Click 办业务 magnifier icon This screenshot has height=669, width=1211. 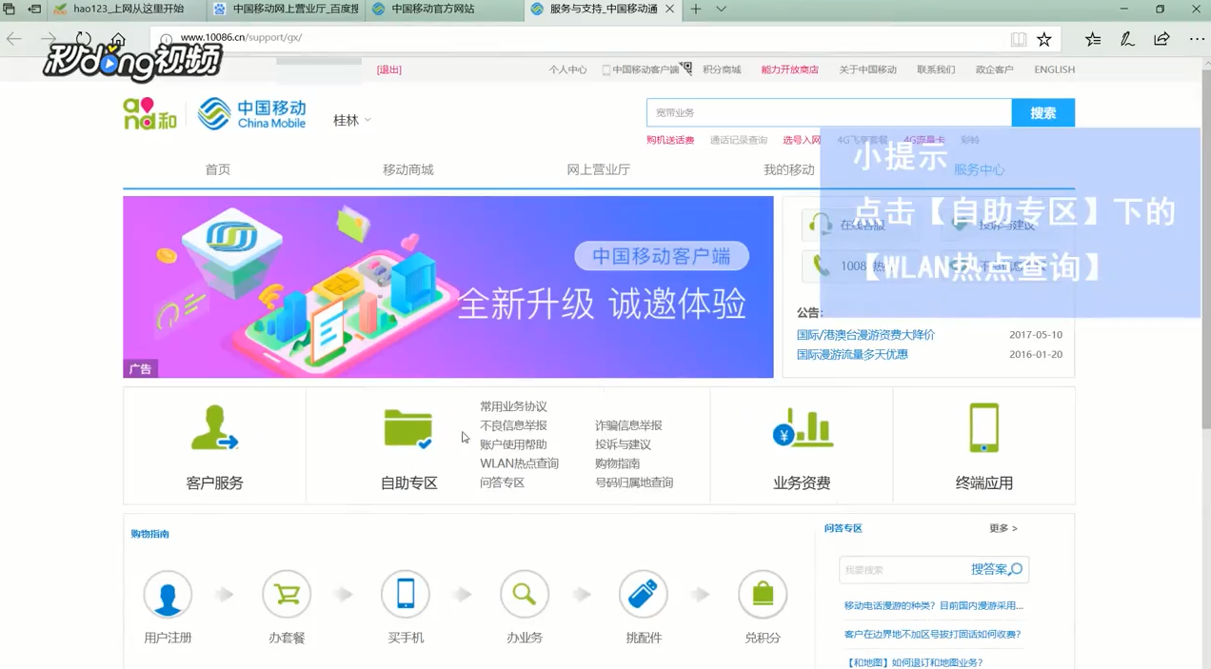pyautogui.click(x=525, y=595)
